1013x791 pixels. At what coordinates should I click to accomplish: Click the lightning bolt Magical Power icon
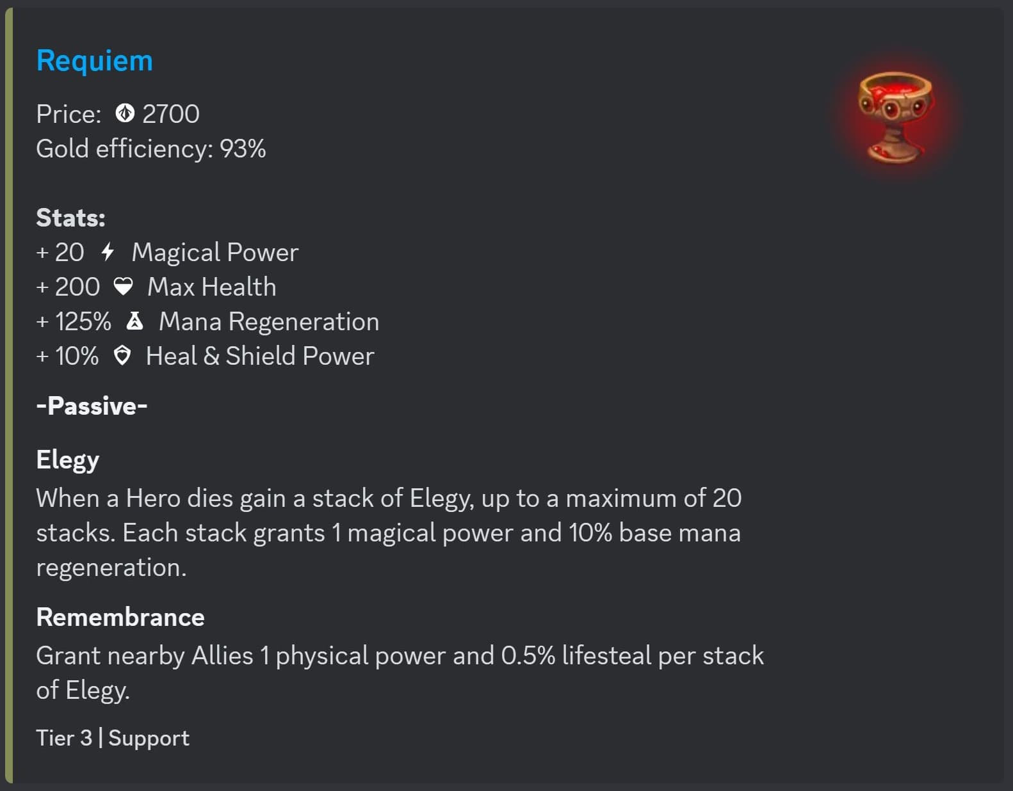click(108, 252)
